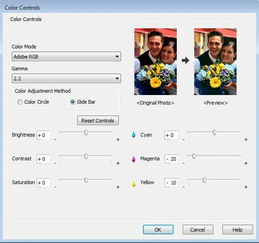This screenshot has width=259, height=243.
Task: Open the Help button
Action: [238, 230]
